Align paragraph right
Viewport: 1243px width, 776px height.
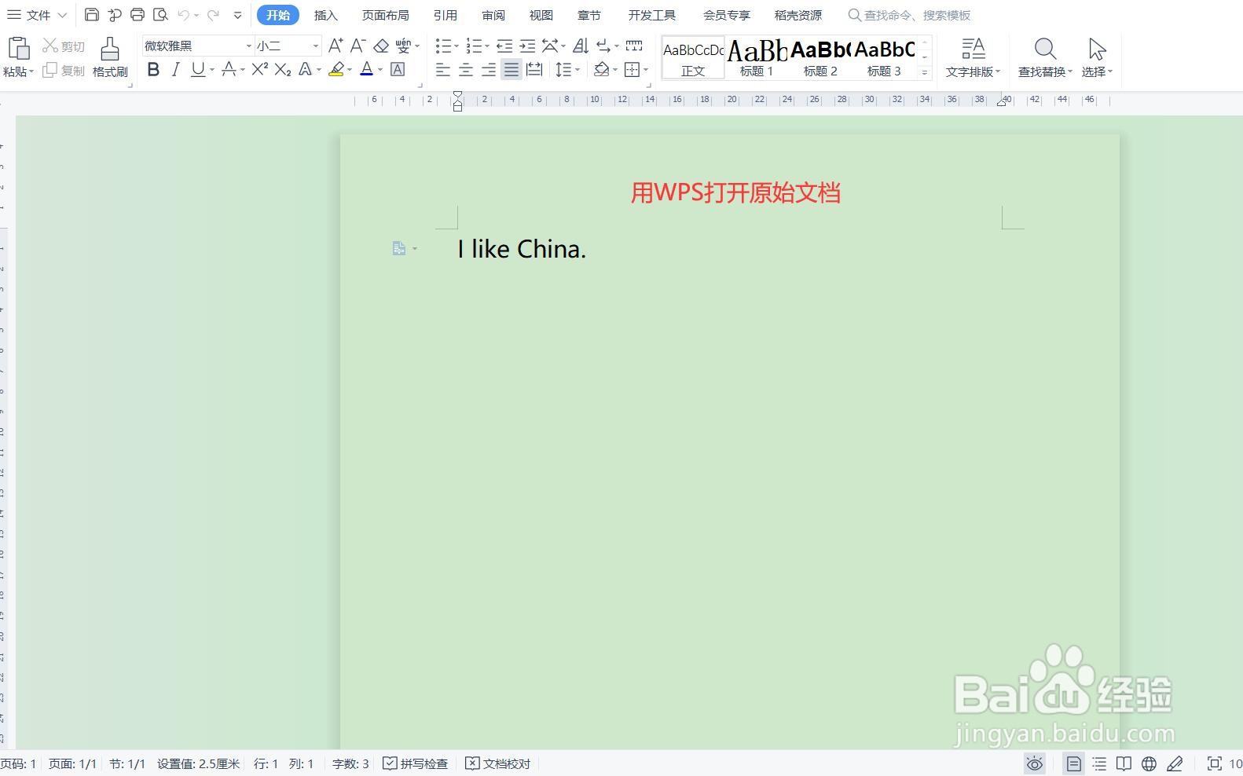tap(489, 70)
